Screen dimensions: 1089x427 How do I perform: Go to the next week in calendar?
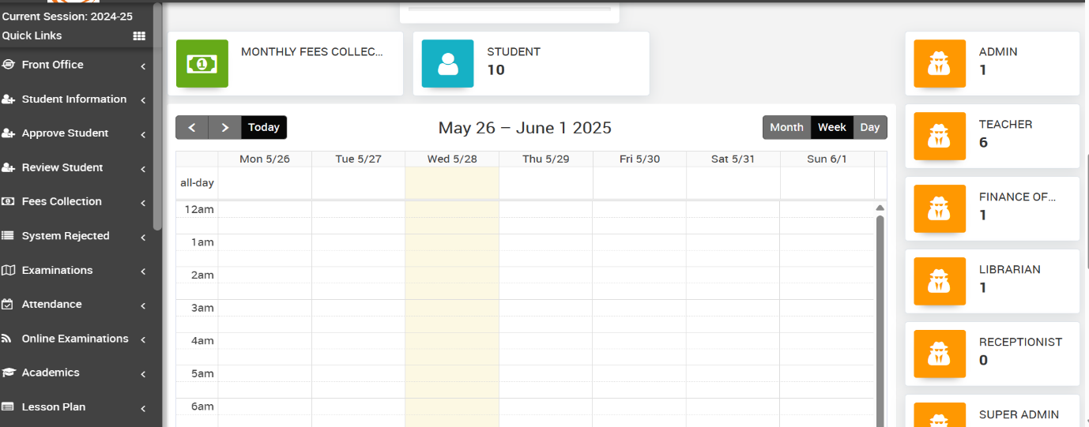click(x=225, y=128)
